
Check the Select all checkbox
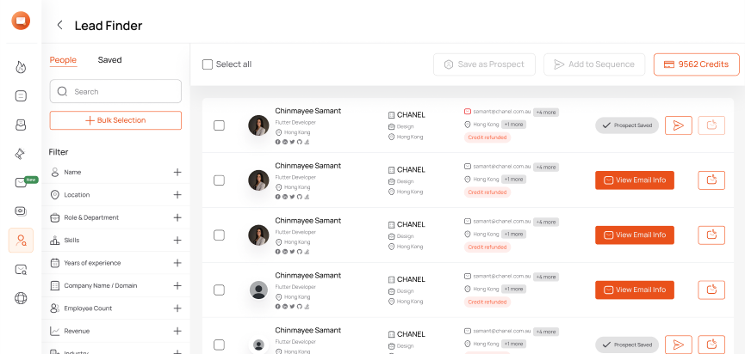click(208, 64)
